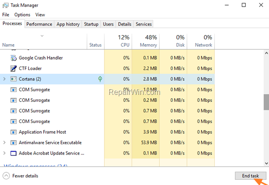Screen dimensions: 269x185
Task: Switch to the Performance tab
Action: pyautogui.click(x=39, y=24)
